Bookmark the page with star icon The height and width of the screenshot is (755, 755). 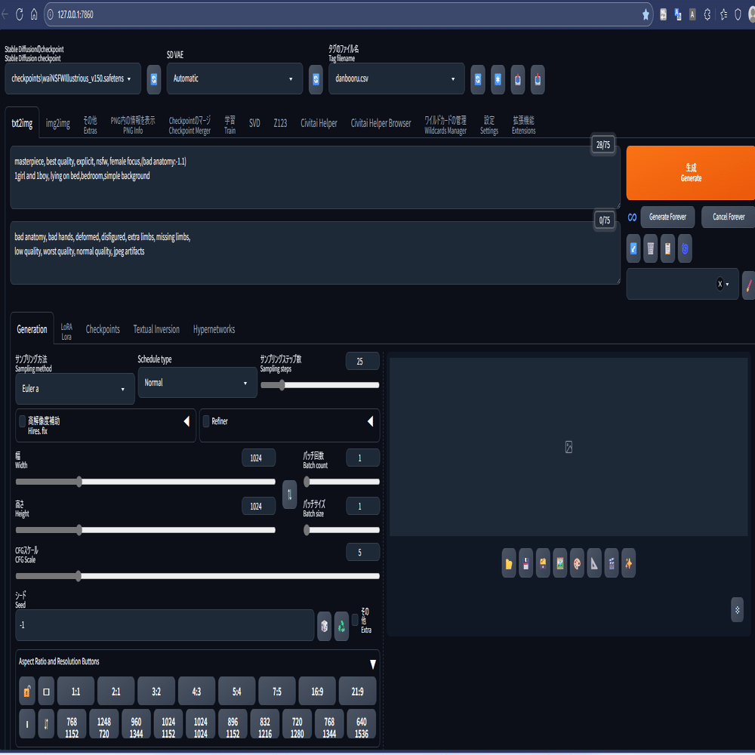tap(646, 15)
